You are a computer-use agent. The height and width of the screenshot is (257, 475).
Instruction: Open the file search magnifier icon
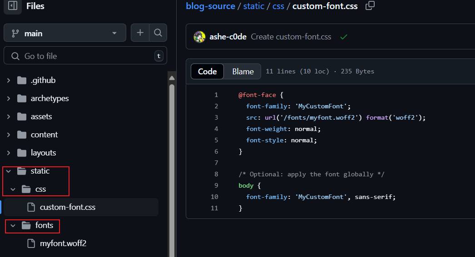tap(158, 33)
